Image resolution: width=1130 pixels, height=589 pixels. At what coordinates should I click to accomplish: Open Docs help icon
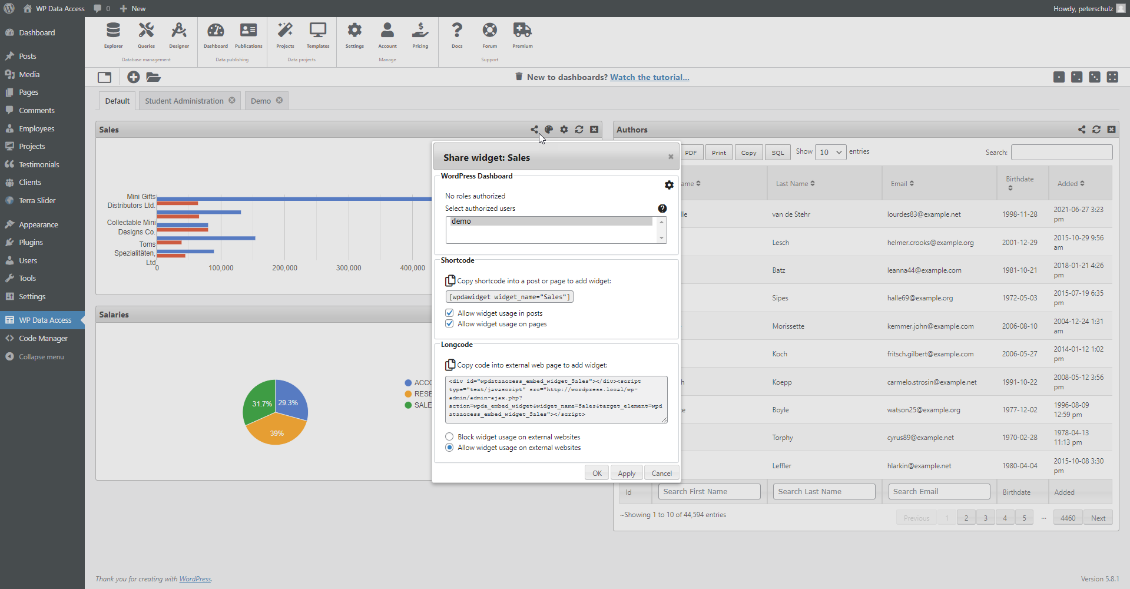point(457,35)
